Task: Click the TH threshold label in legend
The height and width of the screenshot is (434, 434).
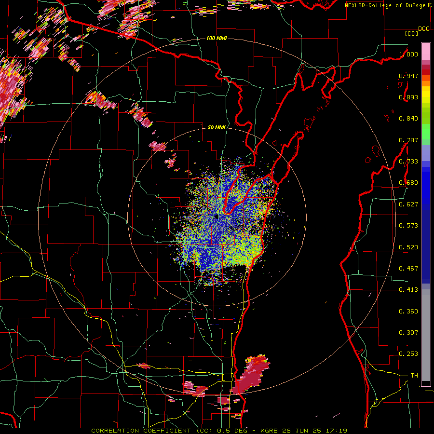Action: click(x=414, y=376)
